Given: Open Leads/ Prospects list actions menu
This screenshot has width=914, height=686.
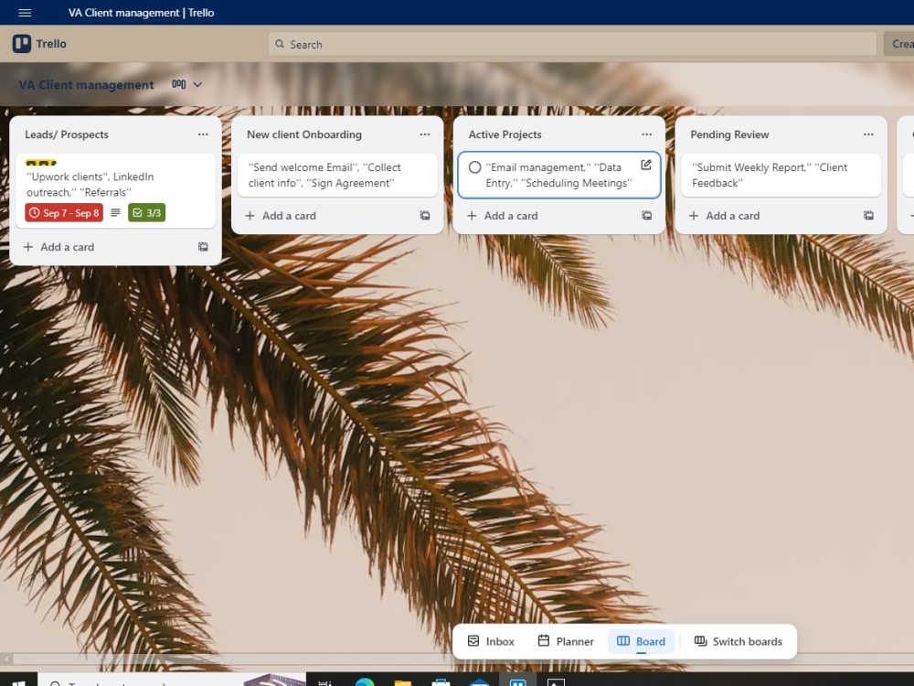Looking at the screenshot, I should pos(203,134).
